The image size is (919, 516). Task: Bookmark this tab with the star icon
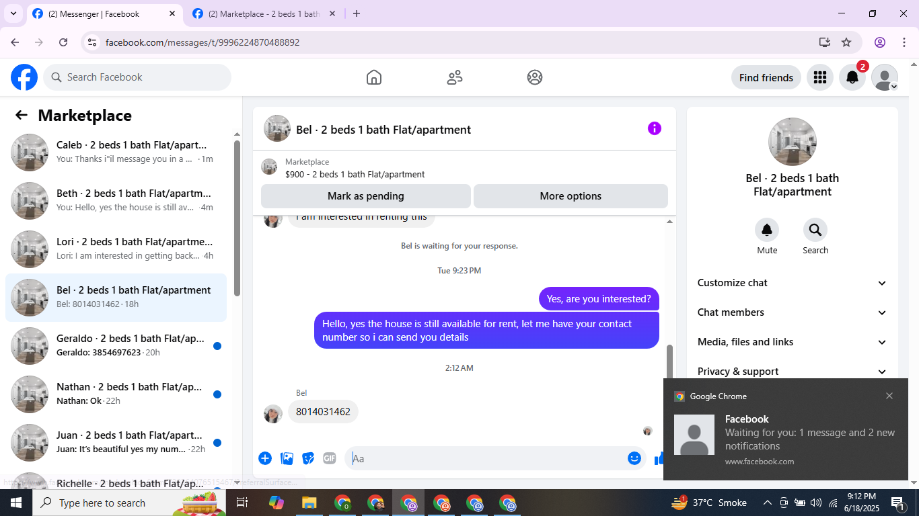coord(846,42)
